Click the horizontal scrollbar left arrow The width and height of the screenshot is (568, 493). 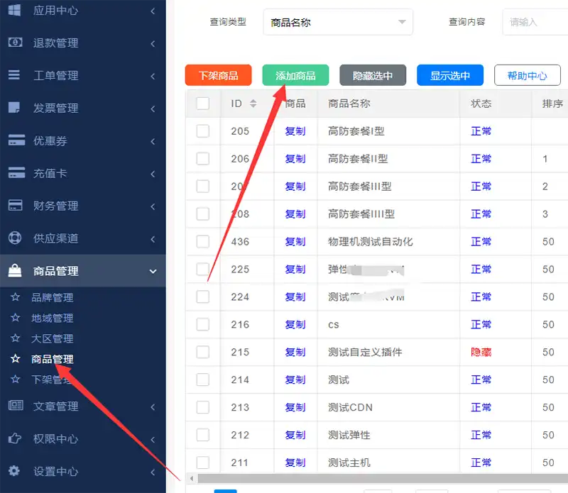point(192,479)
